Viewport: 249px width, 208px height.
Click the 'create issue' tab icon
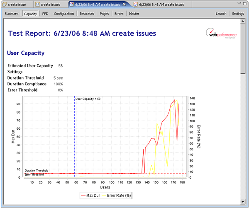[5, 4]
